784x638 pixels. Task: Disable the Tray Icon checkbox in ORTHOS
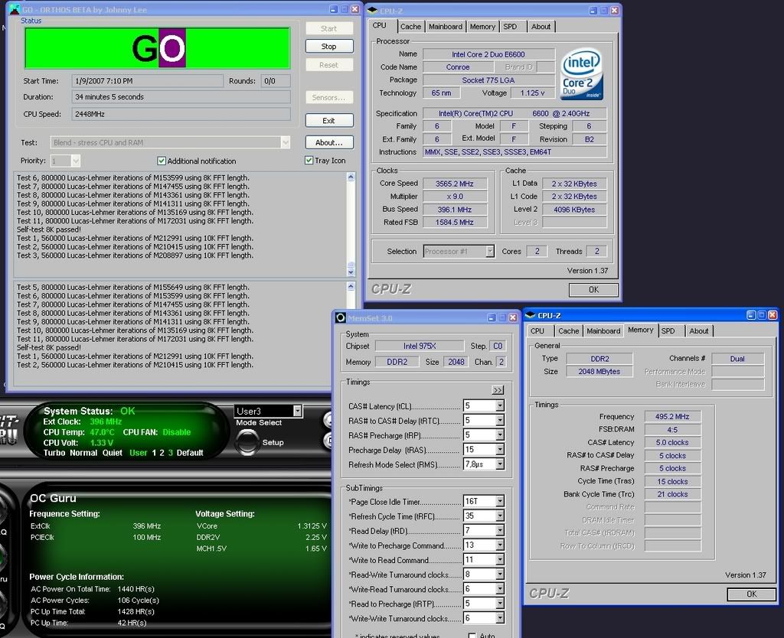click(x=309, y=161)
